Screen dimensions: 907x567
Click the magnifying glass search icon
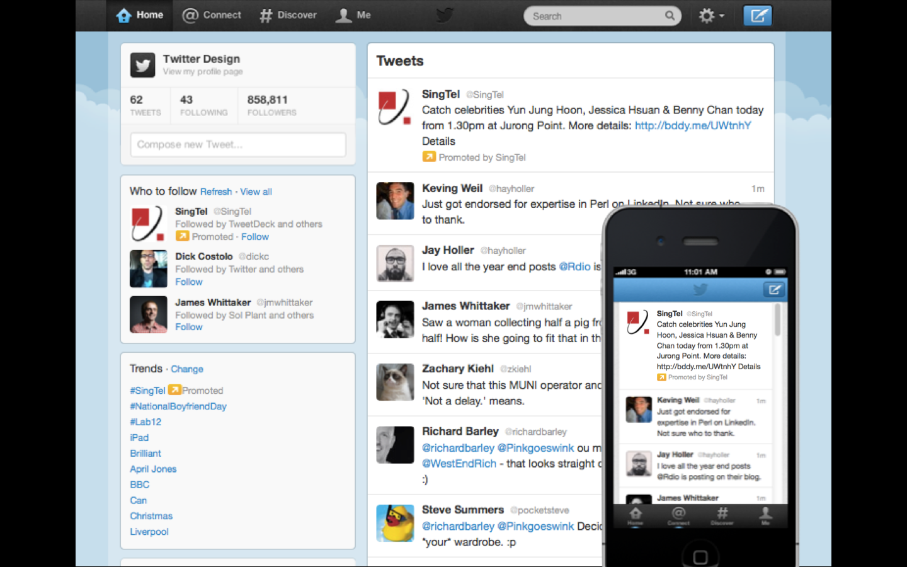(670, 16)
